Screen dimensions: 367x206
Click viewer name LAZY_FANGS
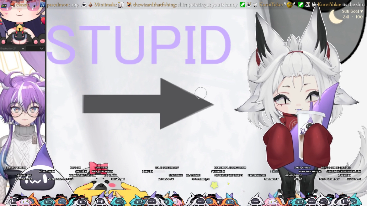[302, 168]
